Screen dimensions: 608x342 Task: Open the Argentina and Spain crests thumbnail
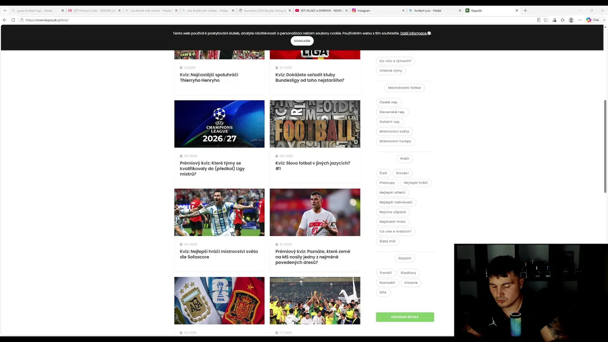click(219, 301)
